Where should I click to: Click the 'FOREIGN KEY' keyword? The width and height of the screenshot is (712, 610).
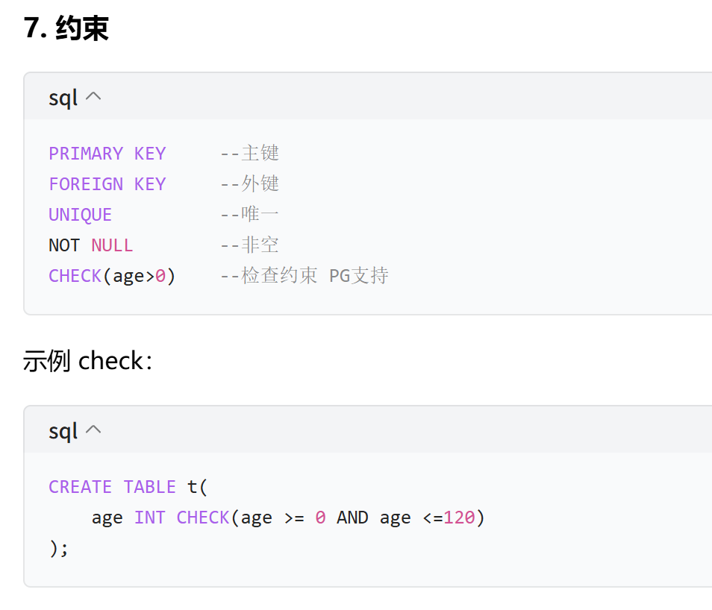(x=107, y=184)
